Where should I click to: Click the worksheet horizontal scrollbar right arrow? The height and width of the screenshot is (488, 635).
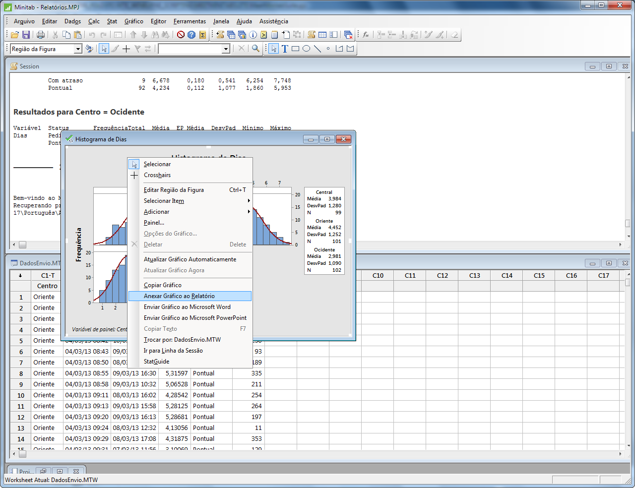620,454
